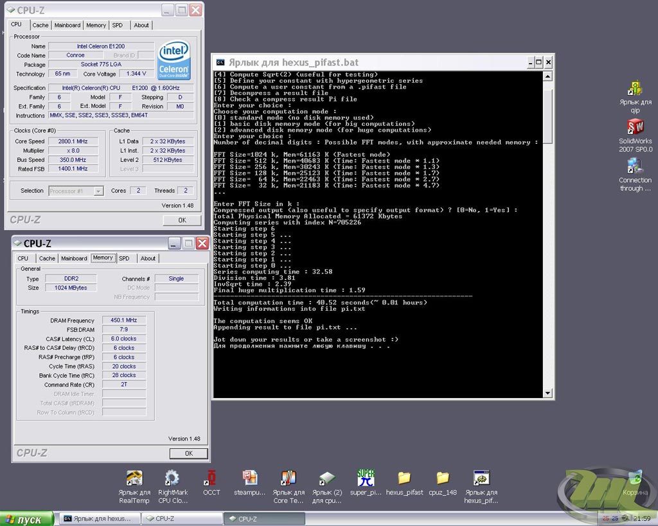
Task: Switch to Cache tab in top CPU-Z
Action: tap(40, 25)
